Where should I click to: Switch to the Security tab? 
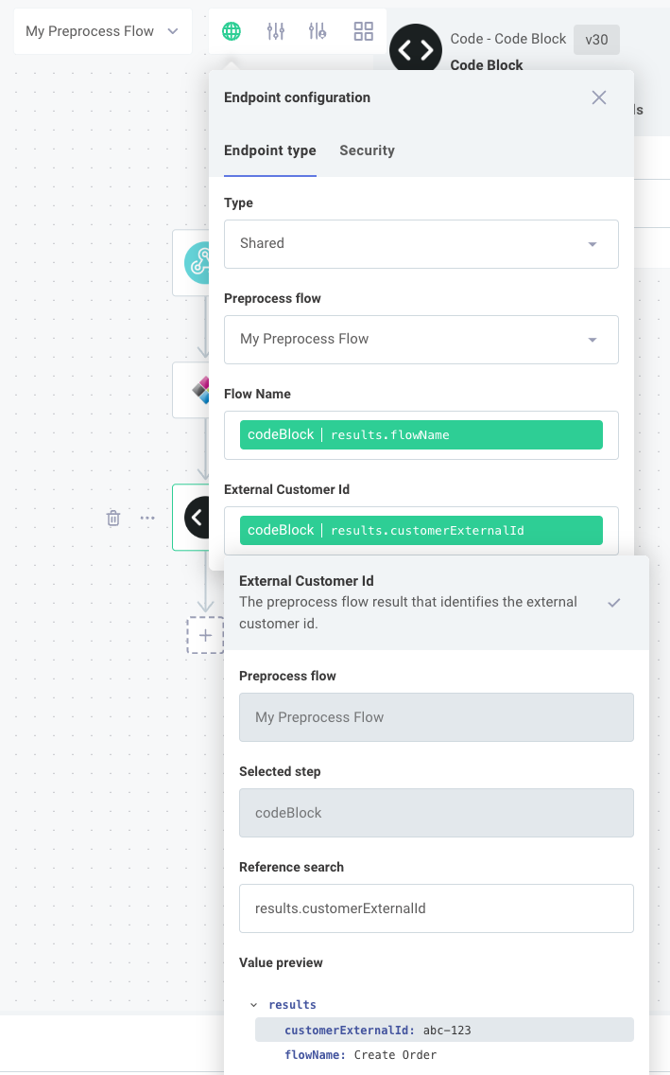[x=367, y=150]
